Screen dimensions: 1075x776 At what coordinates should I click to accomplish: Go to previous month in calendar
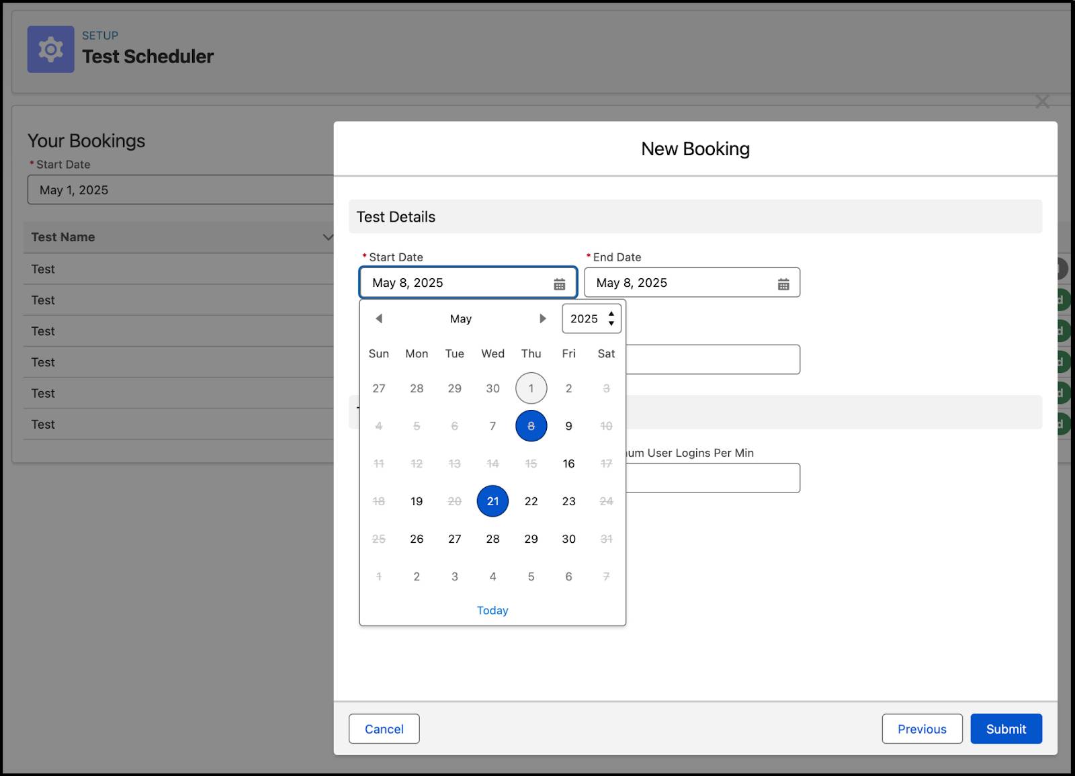point(379,318)
